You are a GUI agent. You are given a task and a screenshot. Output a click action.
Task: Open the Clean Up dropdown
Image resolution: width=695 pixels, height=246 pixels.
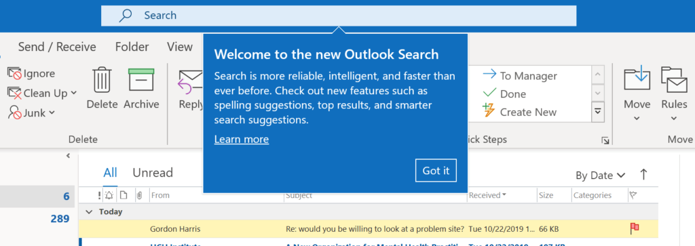coord(73,93)
